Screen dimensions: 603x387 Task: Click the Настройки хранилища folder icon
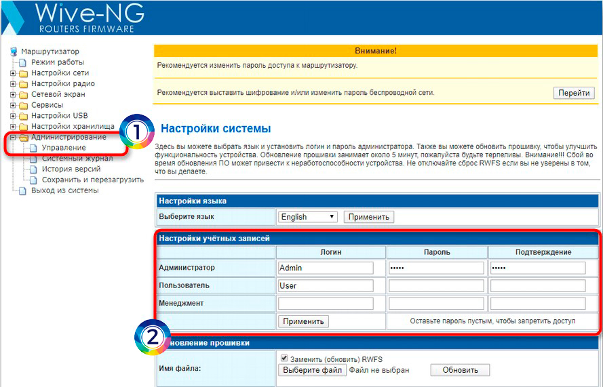24,127
